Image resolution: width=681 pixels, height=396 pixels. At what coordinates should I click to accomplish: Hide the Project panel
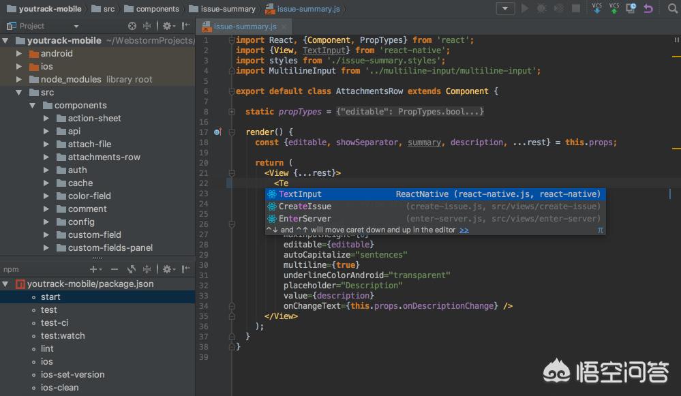[x=186, y=26]
